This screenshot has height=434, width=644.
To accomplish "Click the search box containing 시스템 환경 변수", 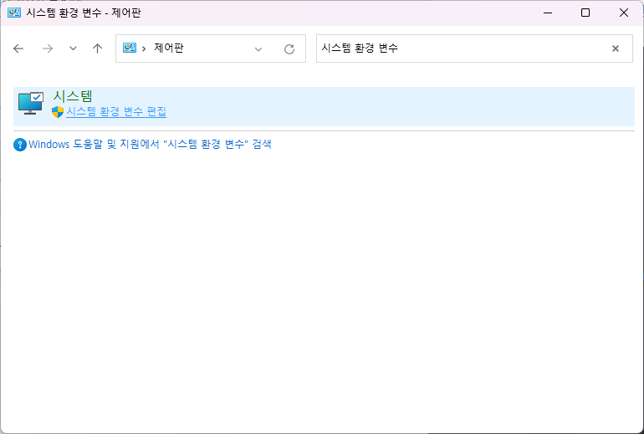I will tap(474, 49).
